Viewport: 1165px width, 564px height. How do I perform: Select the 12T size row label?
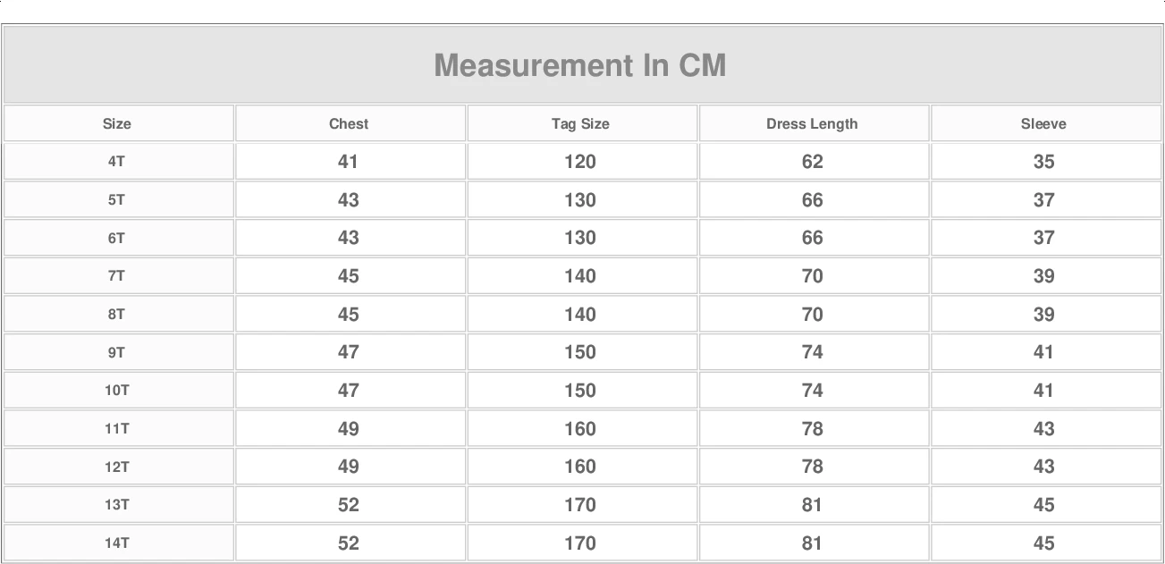(x=117, y=467)
